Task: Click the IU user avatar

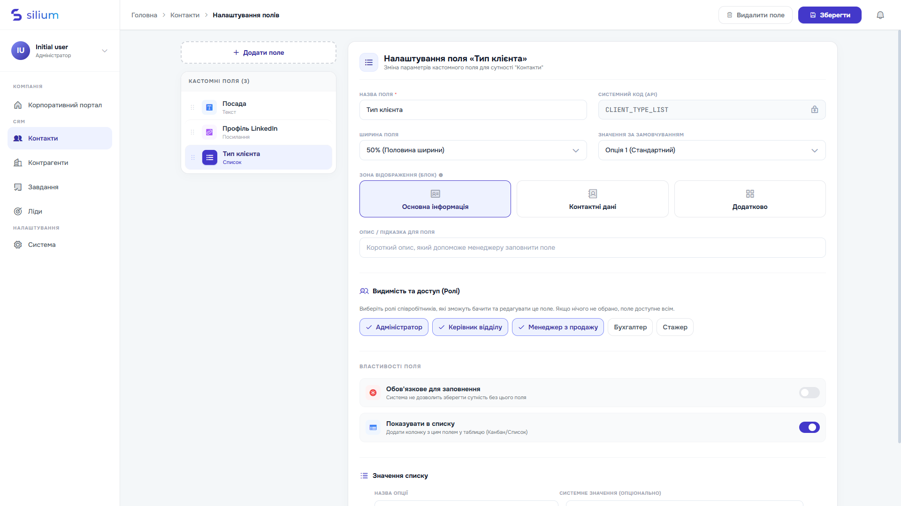Action: [21, 51]
